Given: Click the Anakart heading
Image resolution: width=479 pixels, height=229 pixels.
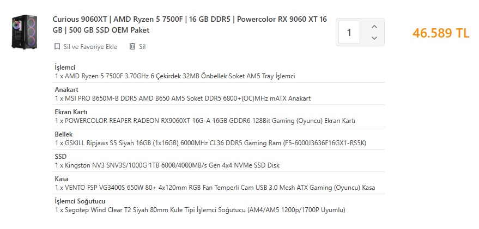Looking at the screenshot, I should pyautogui.click(x=66, y=90).
